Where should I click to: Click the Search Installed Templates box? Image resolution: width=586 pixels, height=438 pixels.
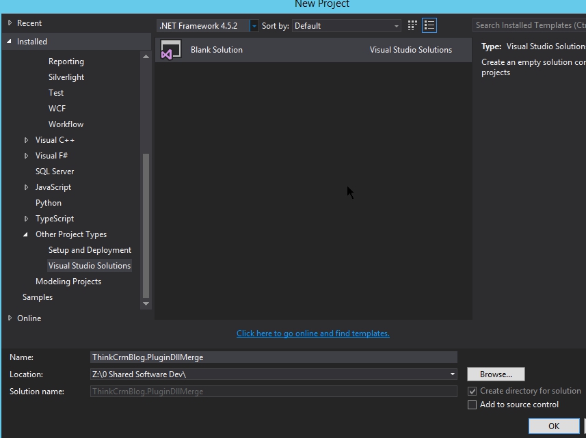pos(529,25)
